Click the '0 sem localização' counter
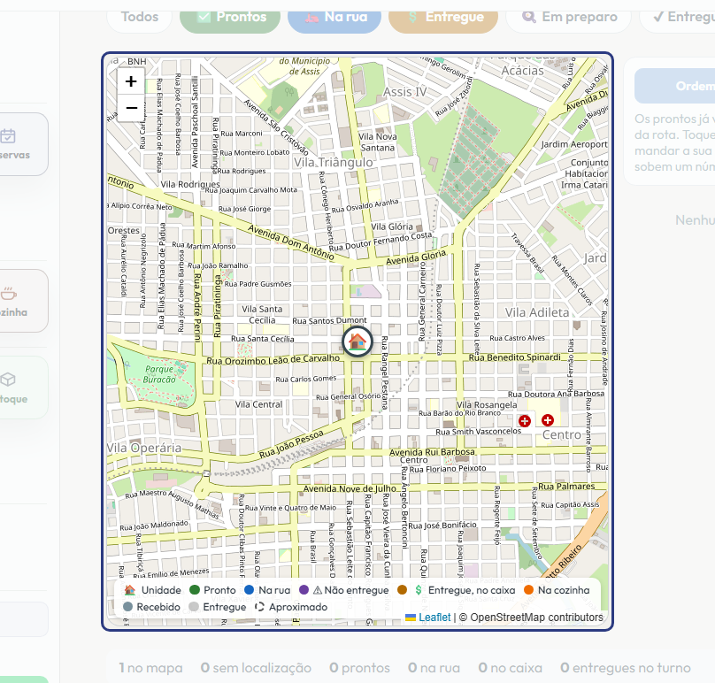 tap(256, 668)
